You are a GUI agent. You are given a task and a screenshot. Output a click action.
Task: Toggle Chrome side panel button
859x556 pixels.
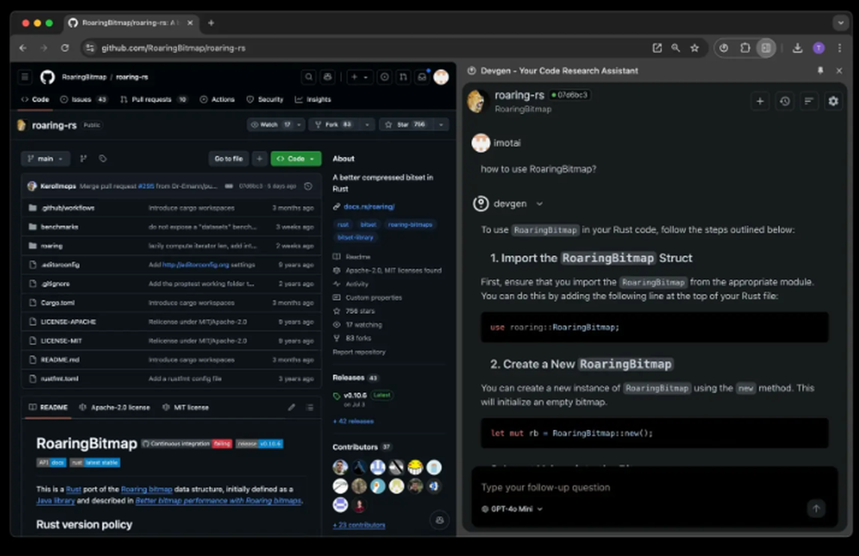click(766, 48)
